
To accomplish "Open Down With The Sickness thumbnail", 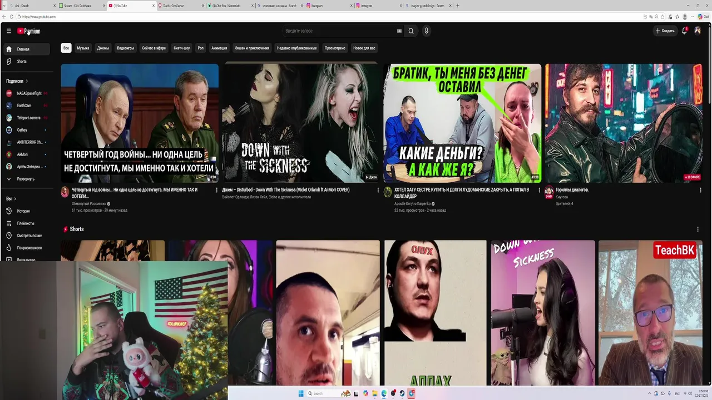I will (x=301, y=123).
